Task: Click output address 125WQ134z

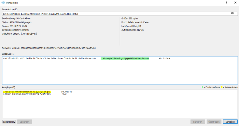Action: coord(27,94)
